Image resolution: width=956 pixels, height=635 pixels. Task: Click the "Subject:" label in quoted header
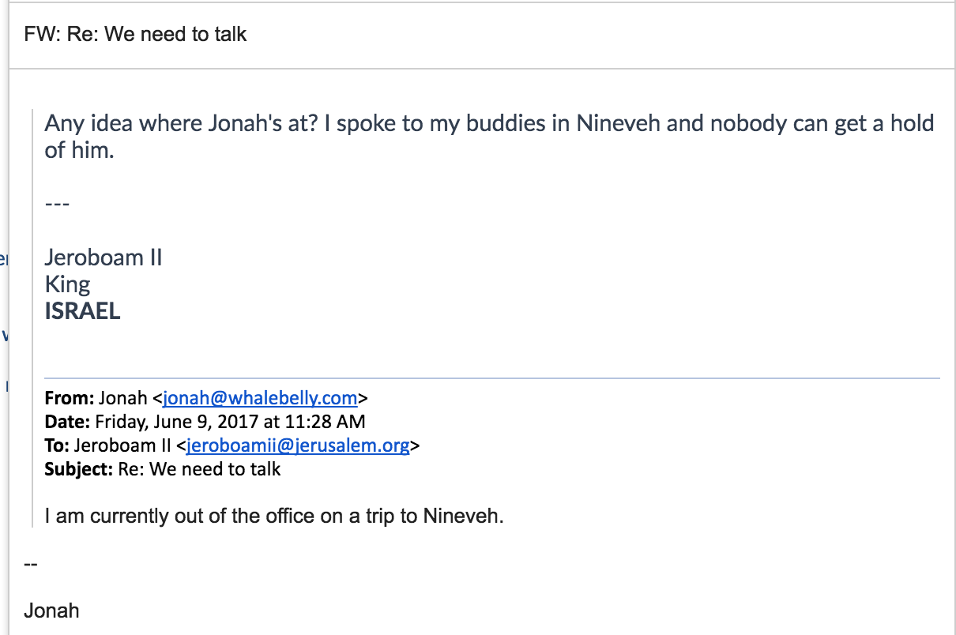79,469
